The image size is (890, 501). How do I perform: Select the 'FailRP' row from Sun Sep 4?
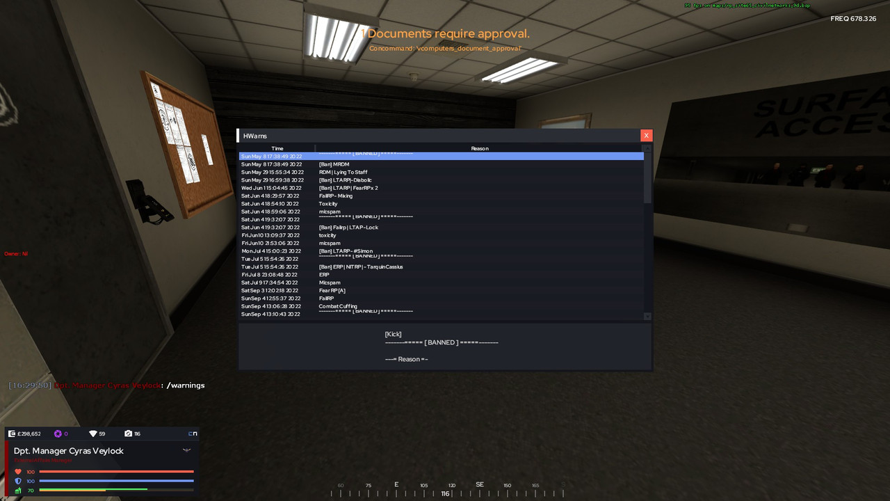tap(442, 299)
